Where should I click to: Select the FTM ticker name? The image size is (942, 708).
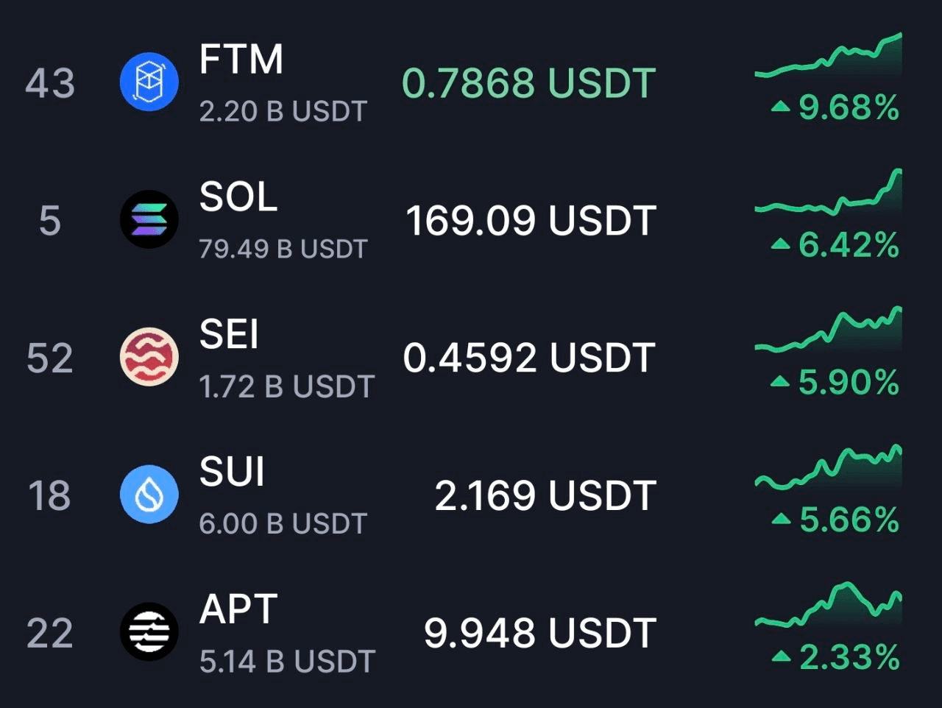241,59
